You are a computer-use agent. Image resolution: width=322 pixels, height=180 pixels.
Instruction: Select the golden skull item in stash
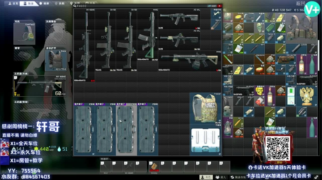coord(259,91)
